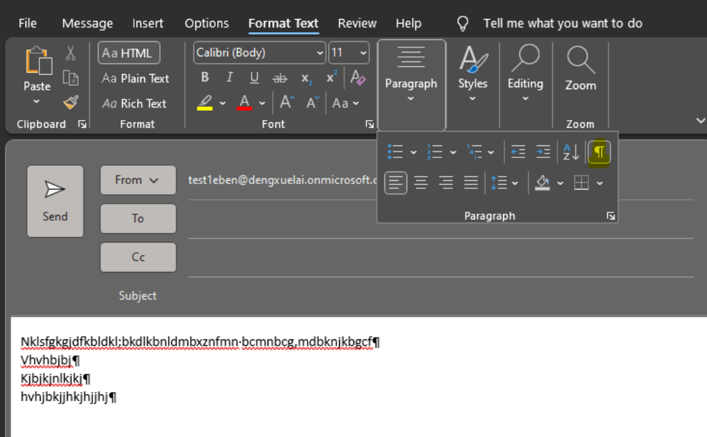The height and width of the screenshot is (437, 707).
Task: Click the Increase Indent icon
Action: click(543, 152)
